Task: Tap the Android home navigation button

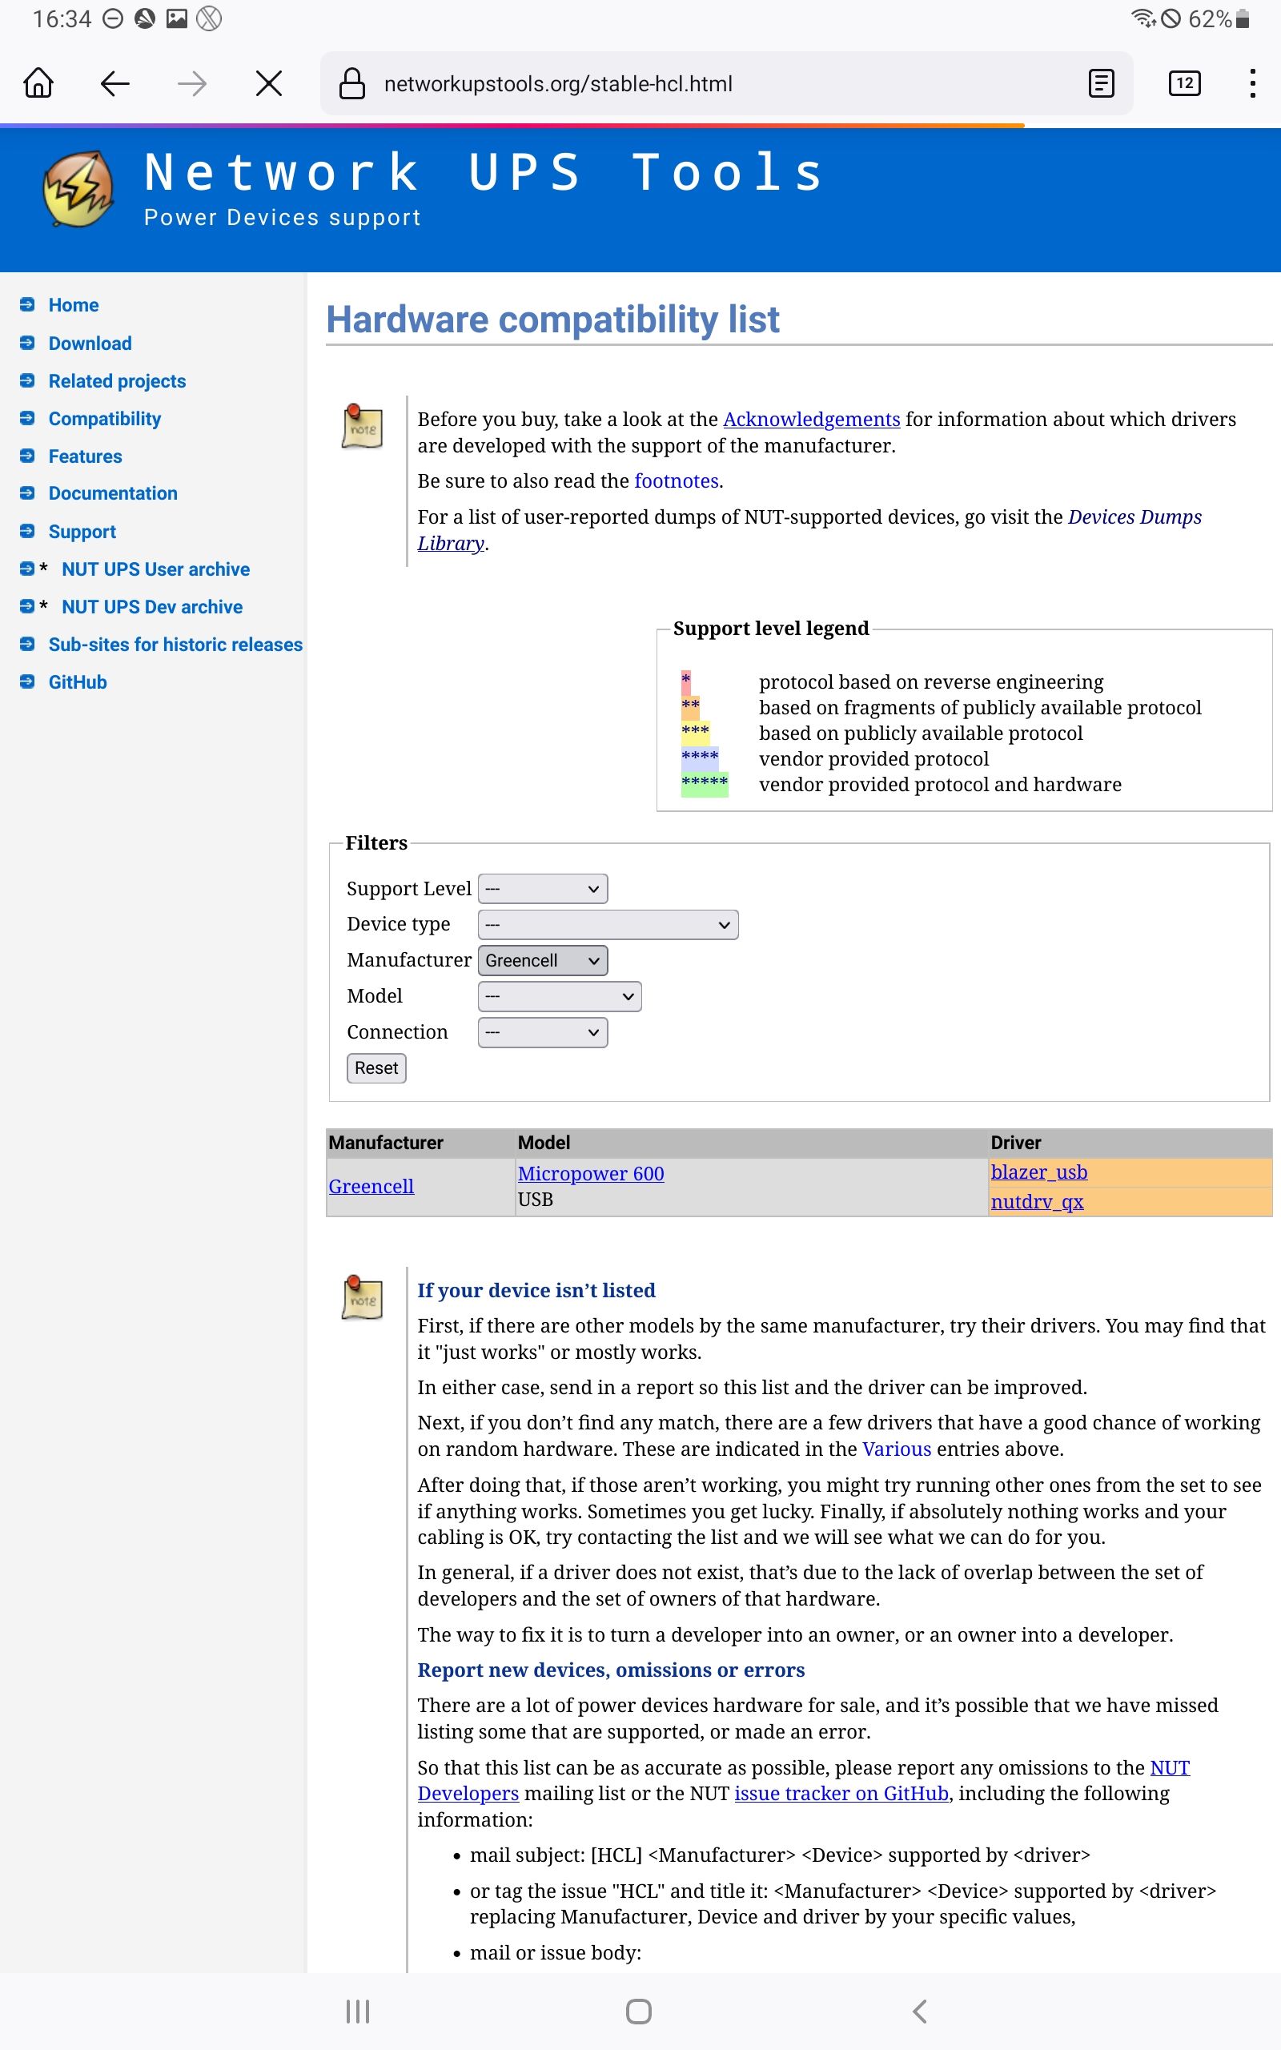Action: 639,2011
